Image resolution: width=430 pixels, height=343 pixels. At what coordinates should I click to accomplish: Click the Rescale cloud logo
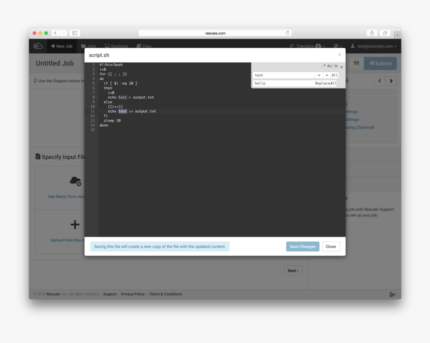38,46
